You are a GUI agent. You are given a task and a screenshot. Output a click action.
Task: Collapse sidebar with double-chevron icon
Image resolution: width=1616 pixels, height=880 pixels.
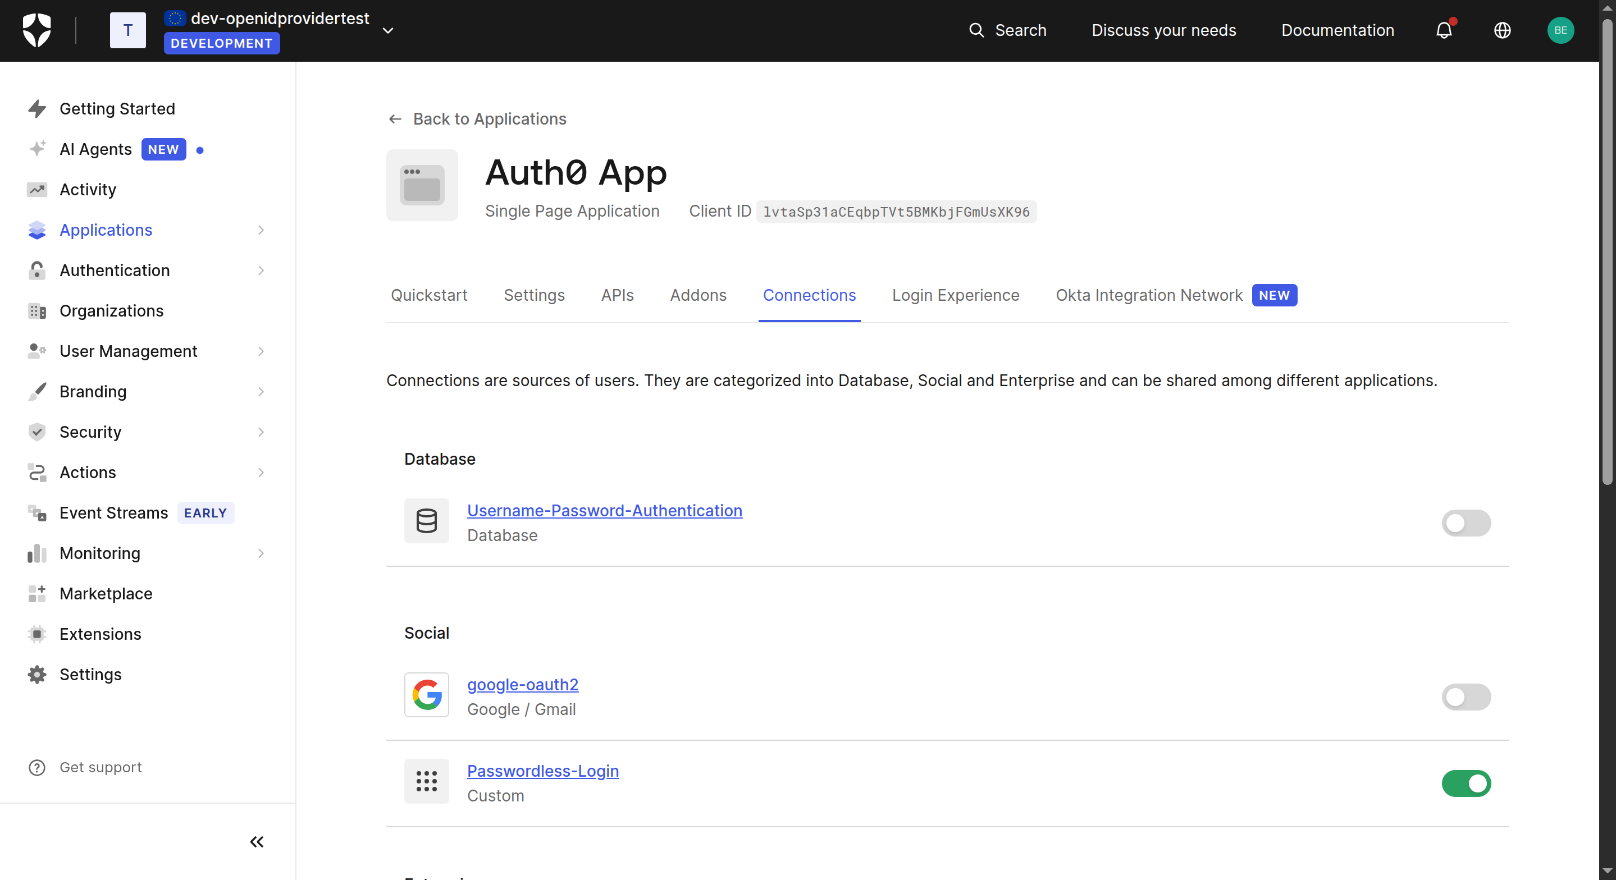pos(257,842)
